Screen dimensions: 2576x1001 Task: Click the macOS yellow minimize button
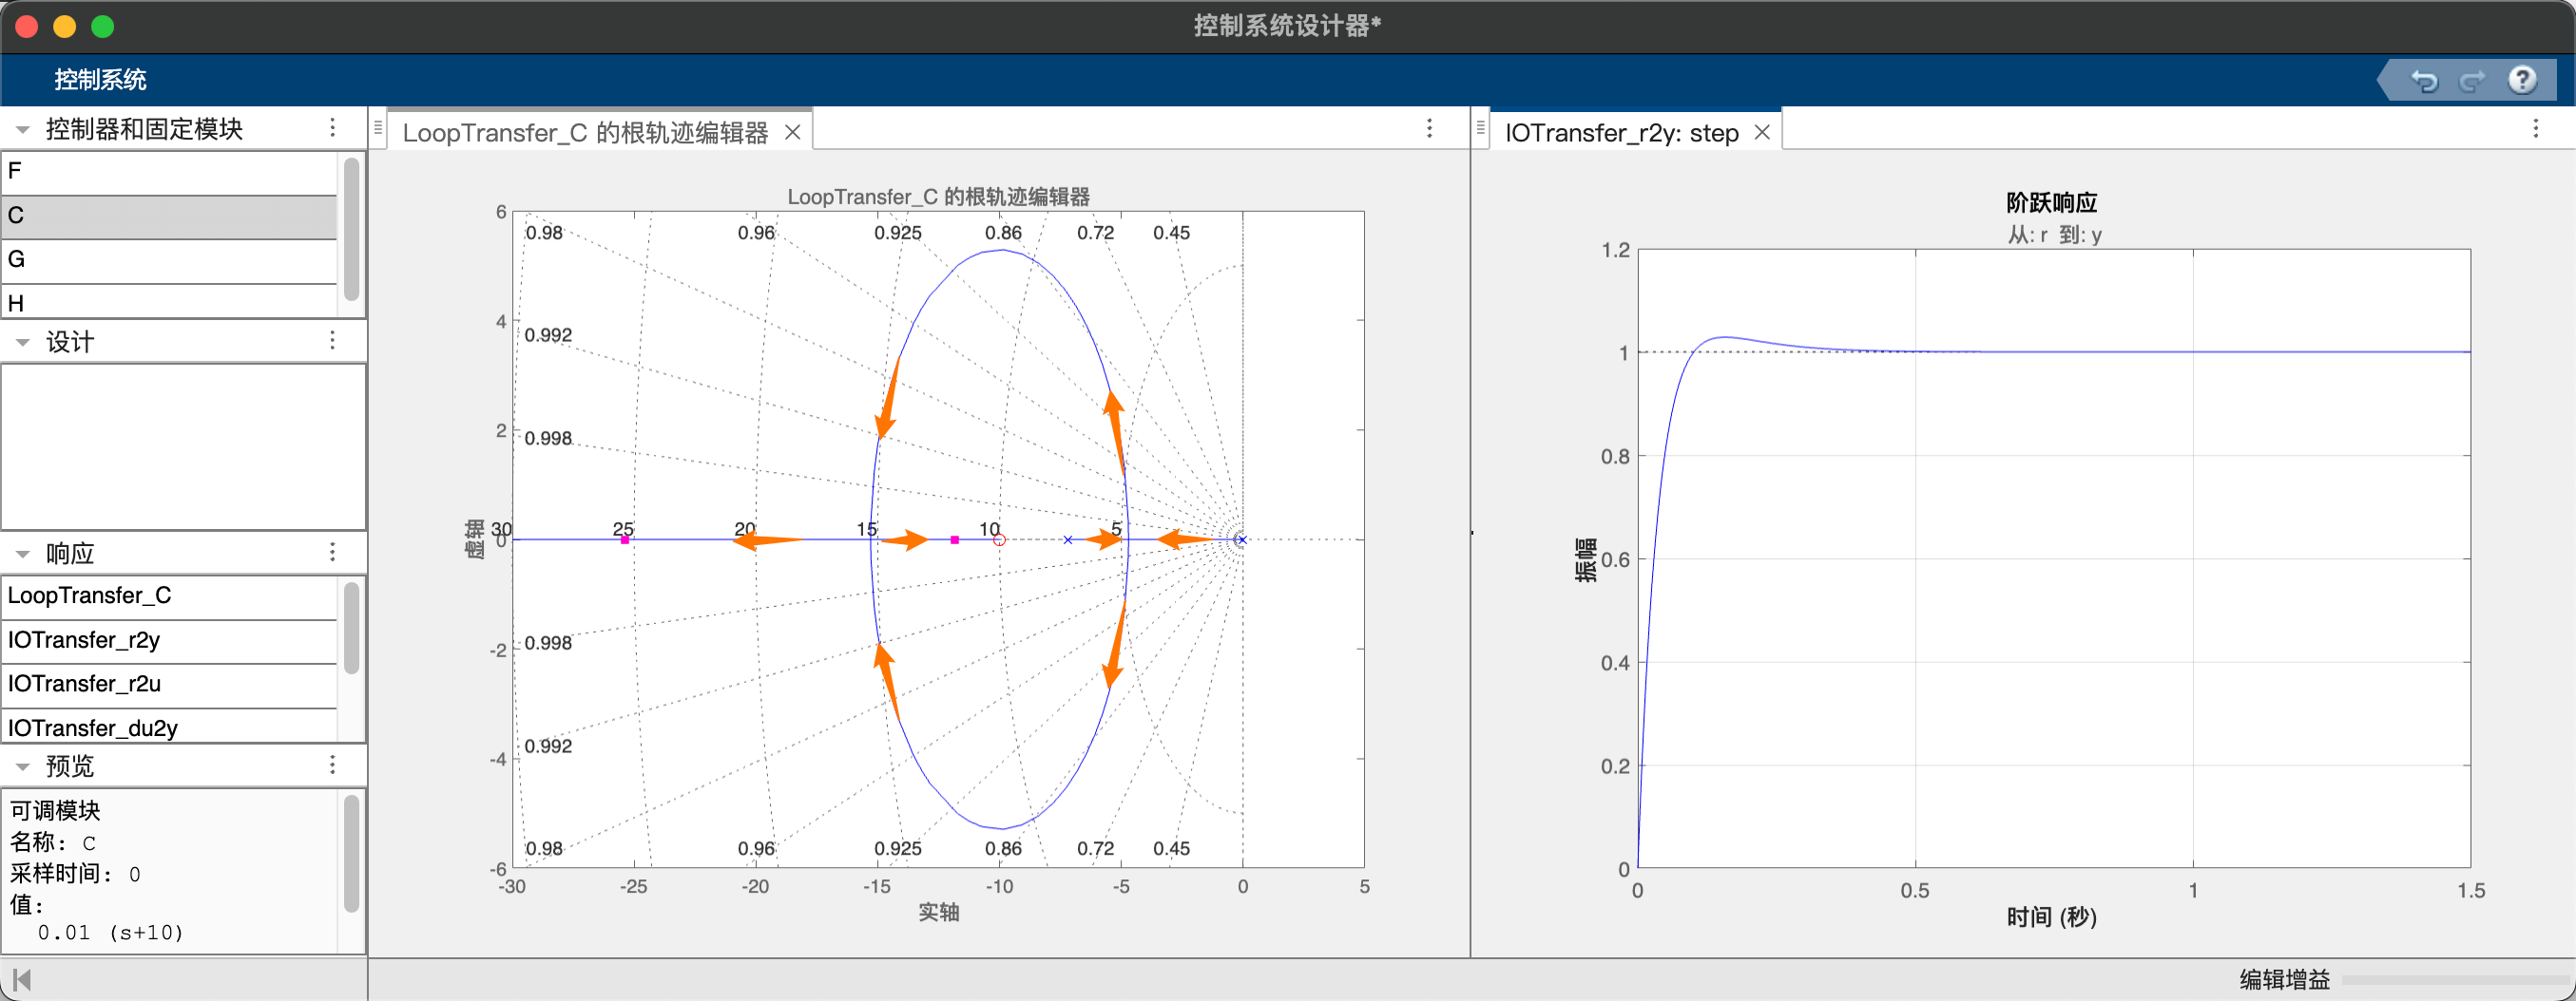pyautogui.click(x=64, y=27)
